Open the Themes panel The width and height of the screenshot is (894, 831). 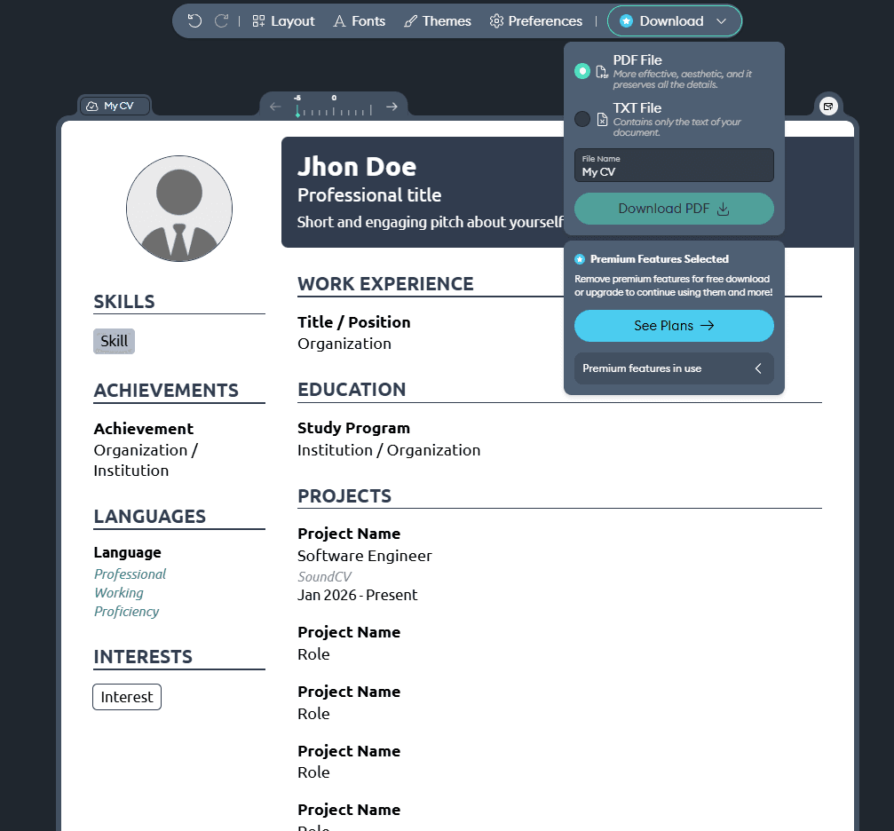437,20
